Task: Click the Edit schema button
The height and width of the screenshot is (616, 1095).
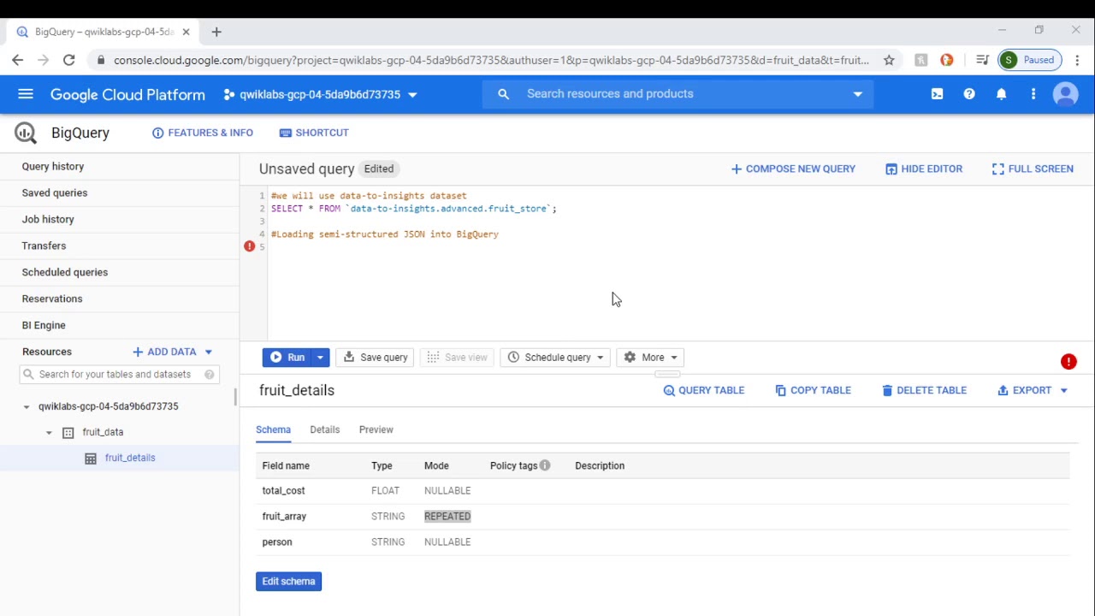Action: pos(288,581)
